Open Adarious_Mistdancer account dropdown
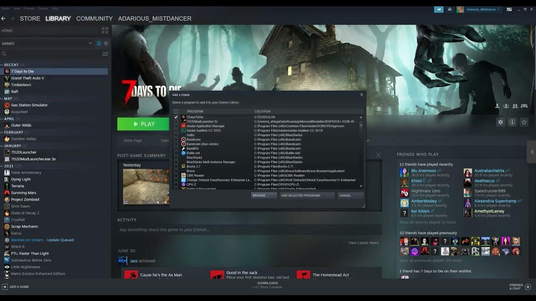Viewport: 536px width, 301px height. pyautogui.click(x=482, y=9)
